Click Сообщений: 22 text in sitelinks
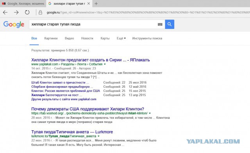 [x=114, y=83]
